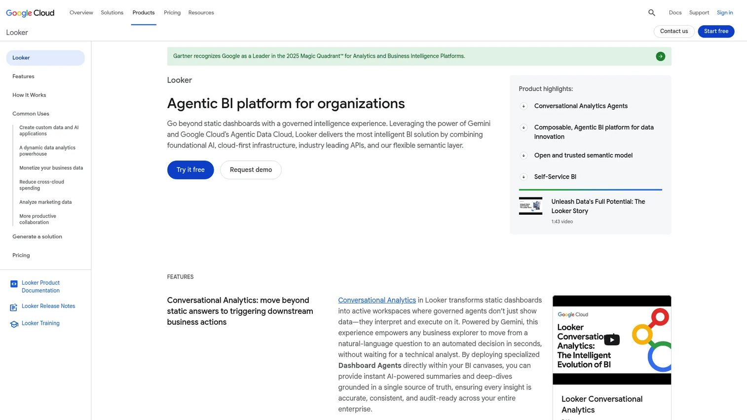Click the Try it free button
The image size is (747, 420).
(190, 170)
